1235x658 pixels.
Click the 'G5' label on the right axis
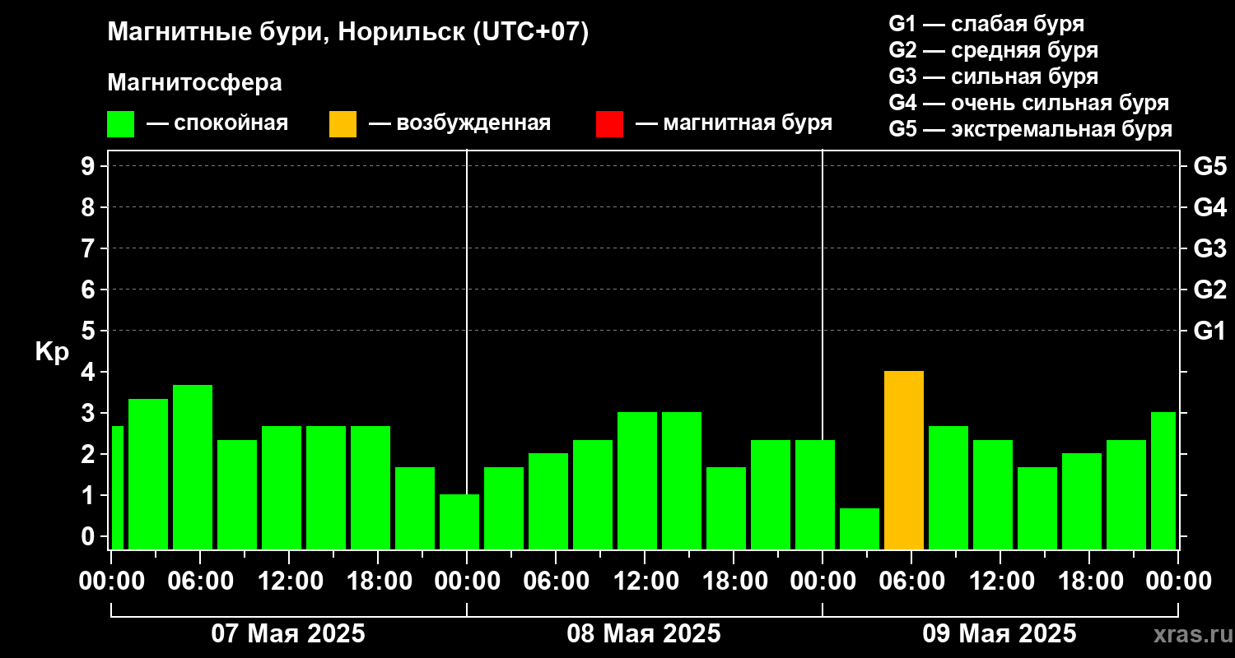tap(1209, 166)
